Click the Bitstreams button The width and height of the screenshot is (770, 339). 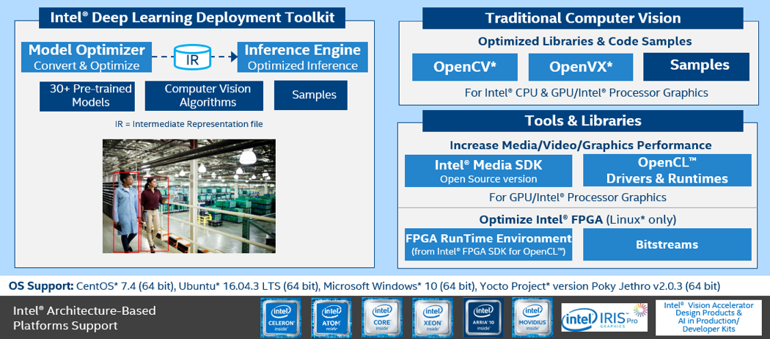[667, 244]
